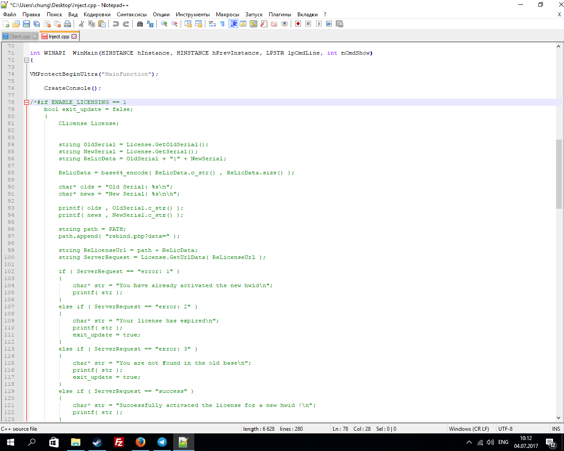This screenshot has height=451, width=564.
Task: Toggle file monitoring with the eye icon
Action: click(285, 24)
